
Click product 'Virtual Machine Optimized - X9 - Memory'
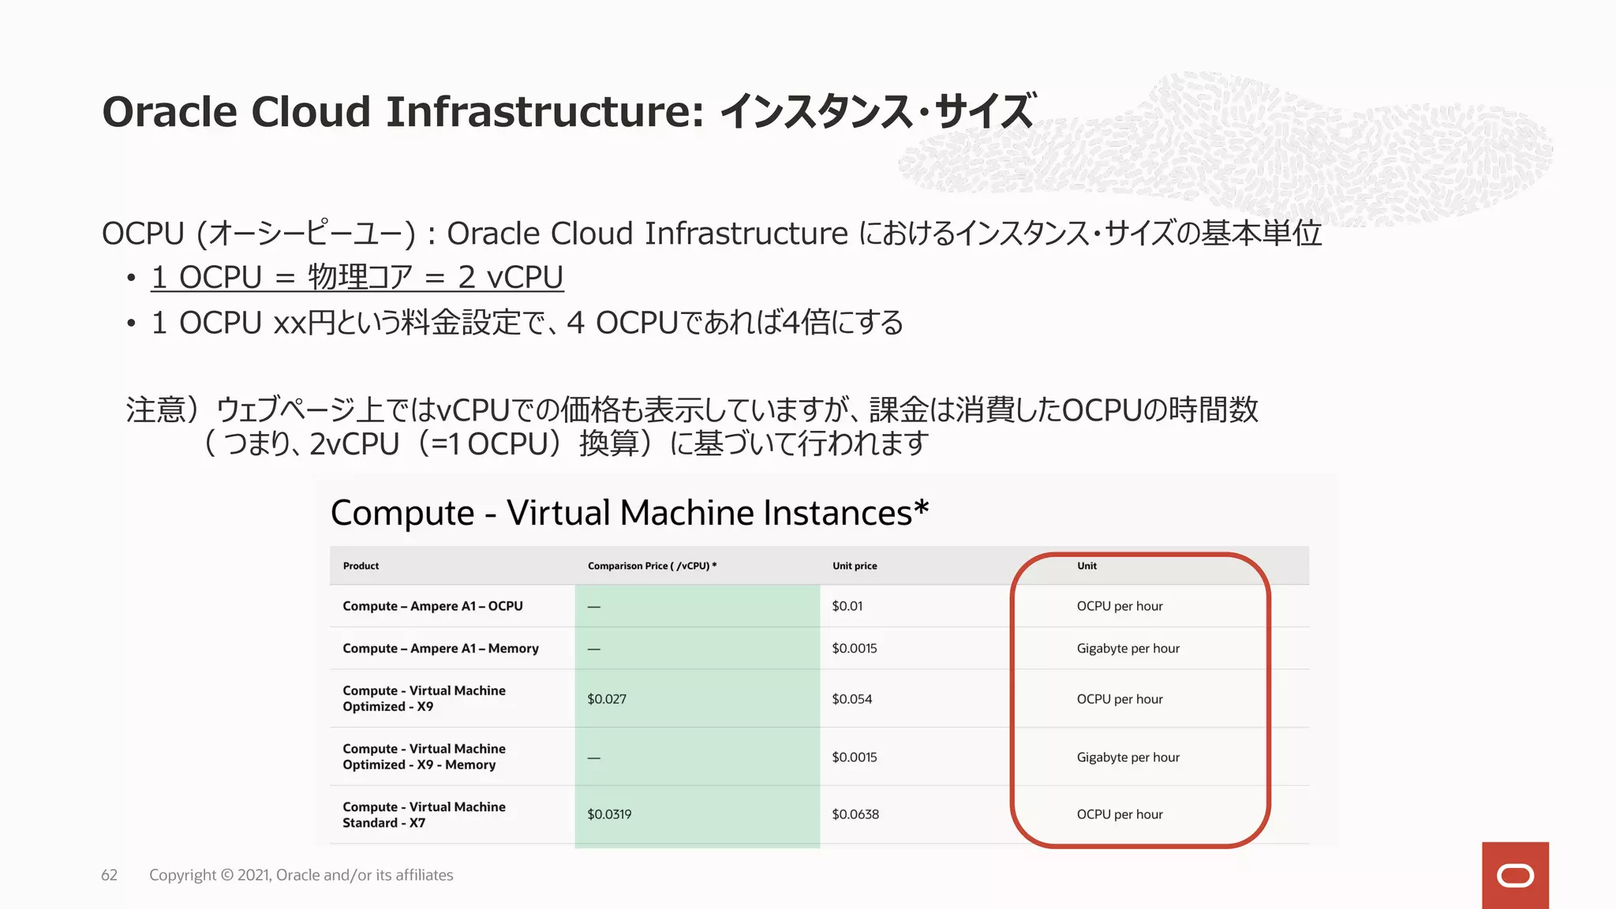[x=424, y=757]
